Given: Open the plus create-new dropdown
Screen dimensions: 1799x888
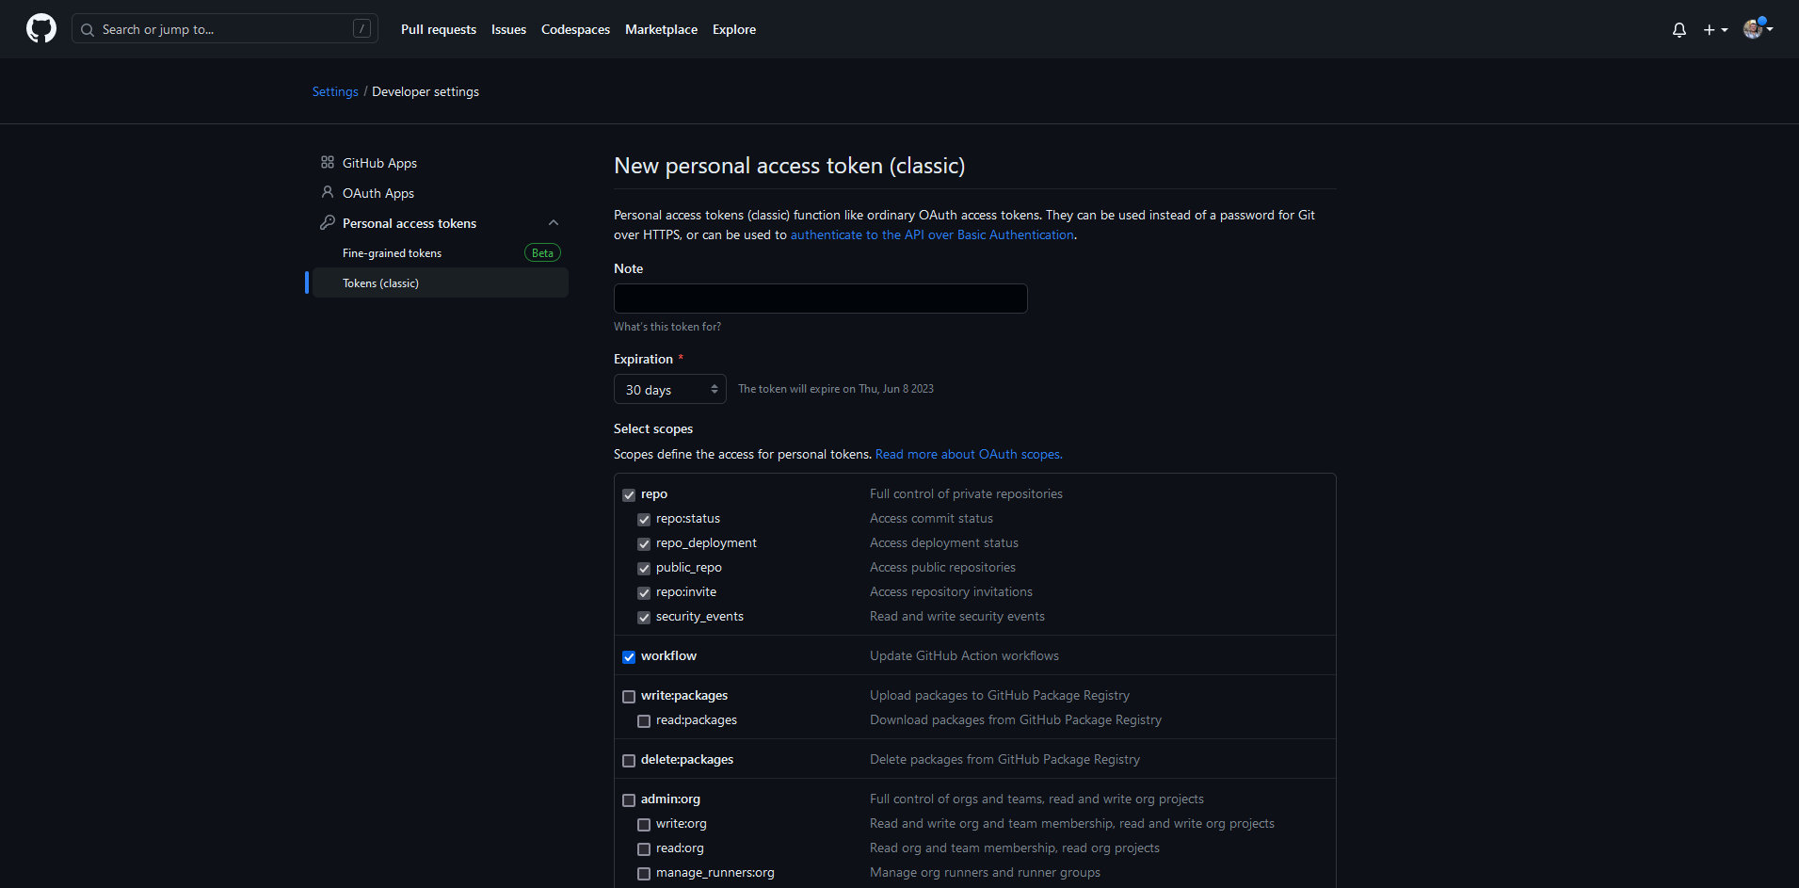Looking at the screenshot, I should pyautogui.click(x=1714, y=30).
